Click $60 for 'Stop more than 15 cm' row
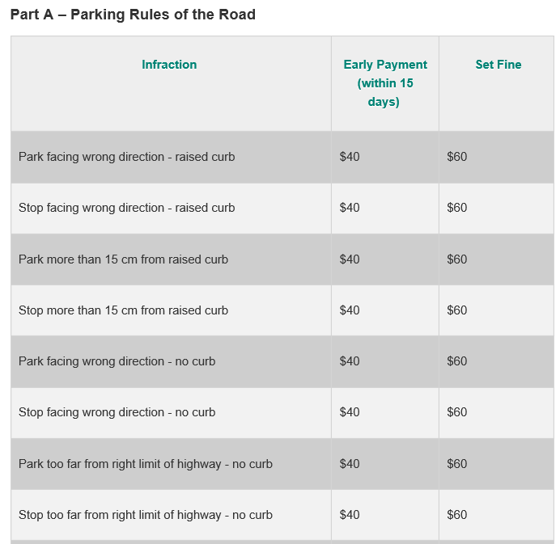Image resolution: width=560 pixels, height=544 pixels. click(x=457, y=310)
